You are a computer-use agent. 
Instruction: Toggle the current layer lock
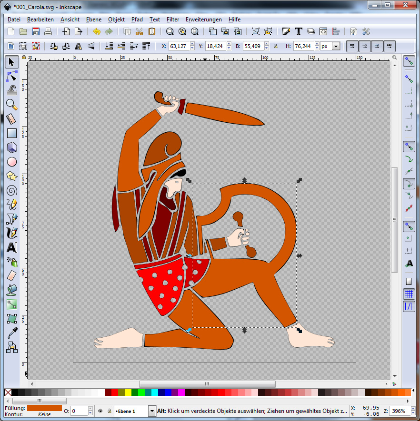[109, 411]
